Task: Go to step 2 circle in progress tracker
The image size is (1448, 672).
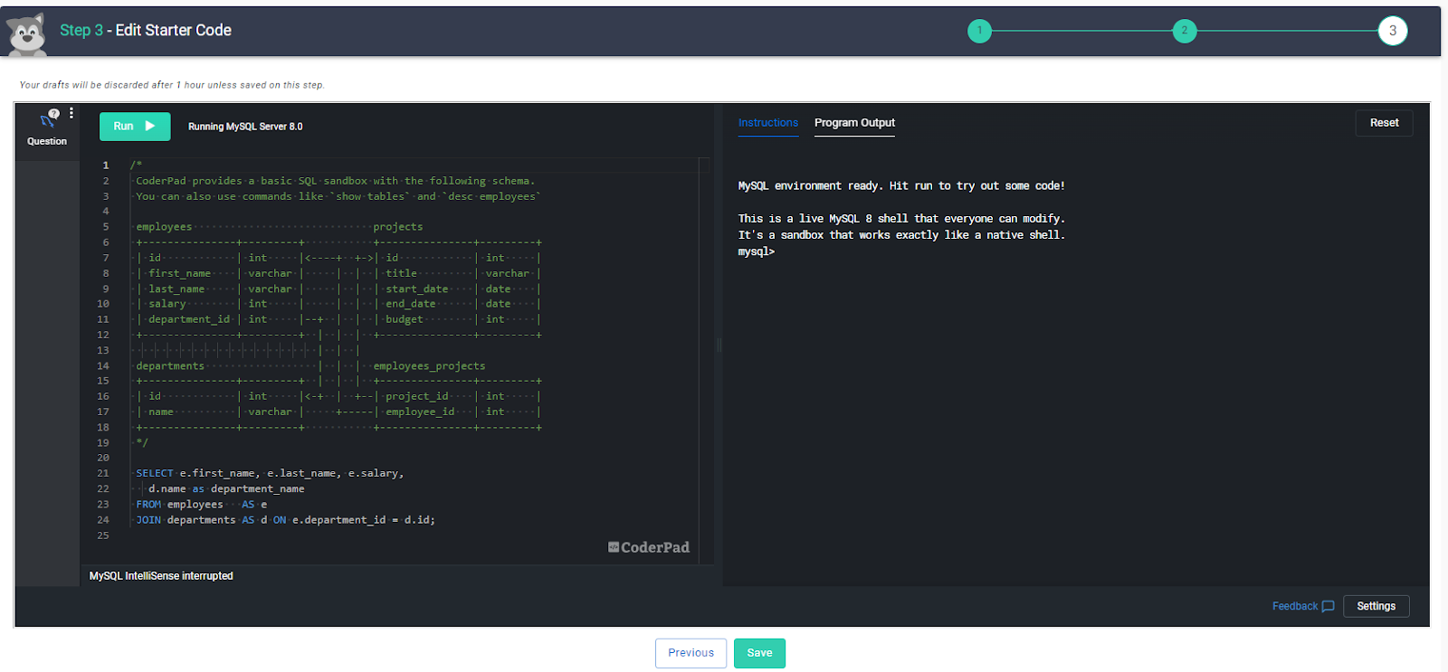Action: click(x=1184, y=31)
